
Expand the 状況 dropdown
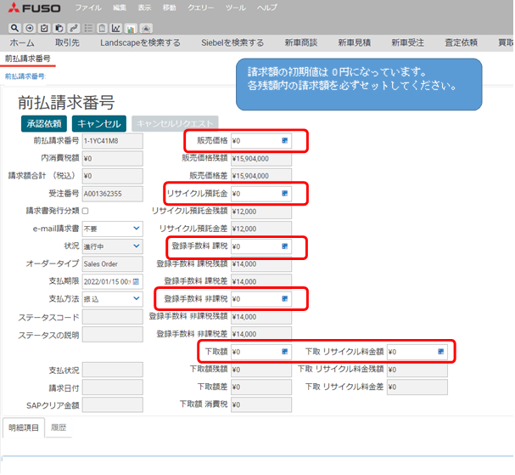[136, 246]
